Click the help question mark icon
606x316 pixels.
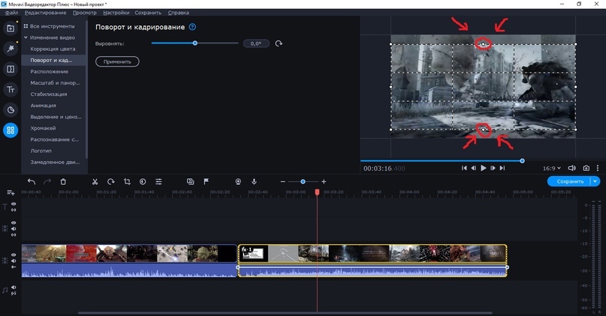point(192,27)
